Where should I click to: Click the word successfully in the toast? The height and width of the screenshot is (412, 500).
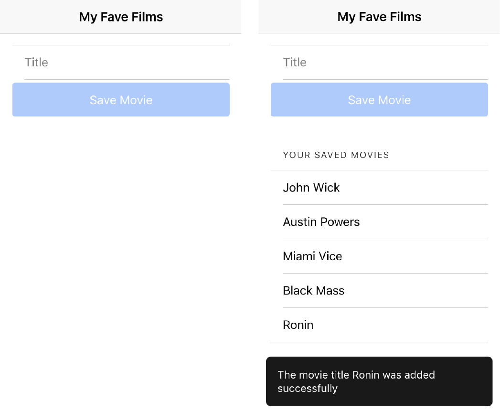(x=308, y=389)
